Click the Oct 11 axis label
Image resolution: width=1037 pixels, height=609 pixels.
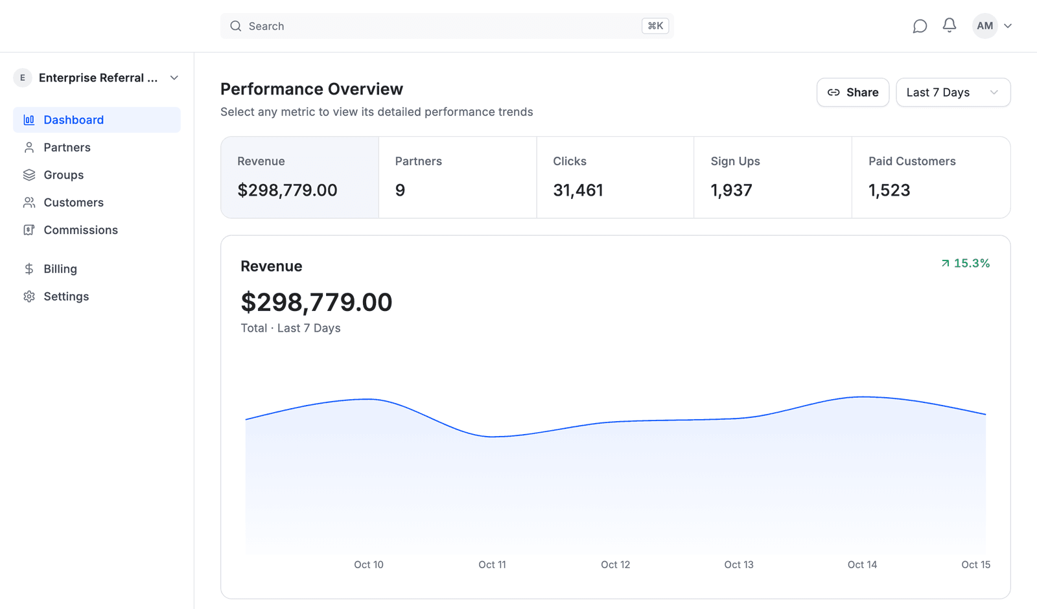pos(492,565)
